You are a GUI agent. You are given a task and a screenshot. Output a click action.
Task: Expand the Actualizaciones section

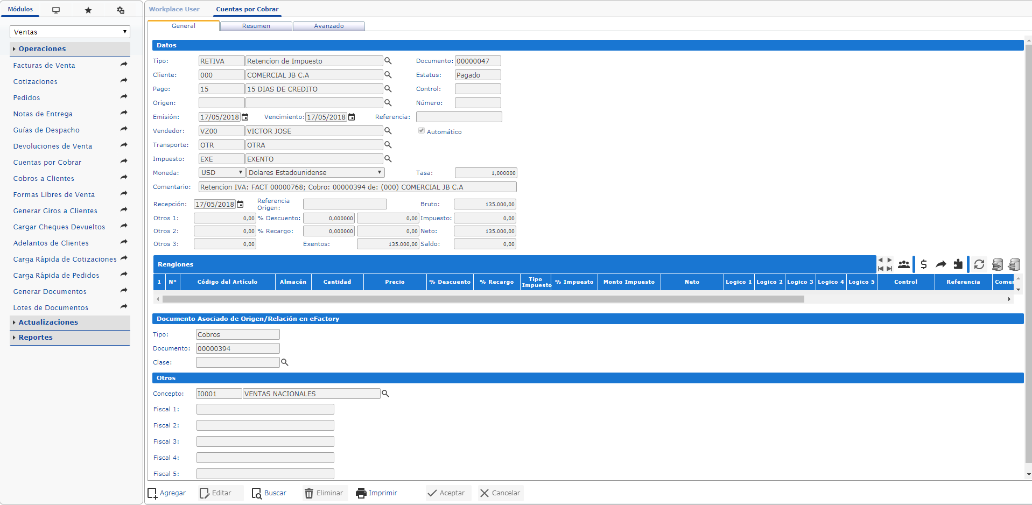click(70, 322)
